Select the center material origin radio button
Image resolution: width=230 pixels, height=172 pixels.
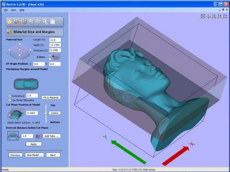19,49
